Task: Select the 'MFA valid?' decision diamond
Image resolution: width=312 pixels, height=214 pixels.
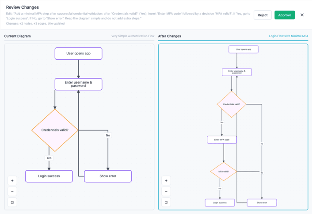Action: 223,171
